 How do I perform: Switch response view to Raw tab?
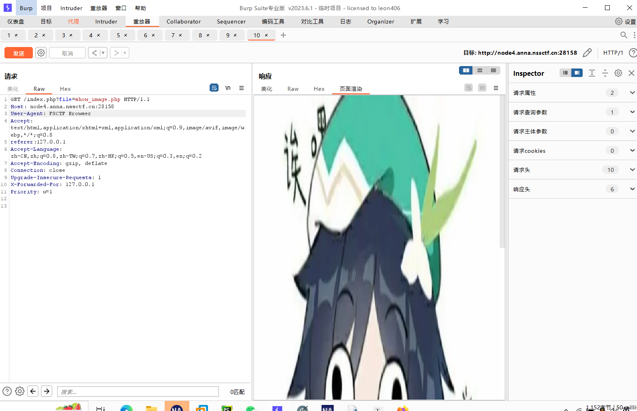pyautogui.click(x=293, y=89)
